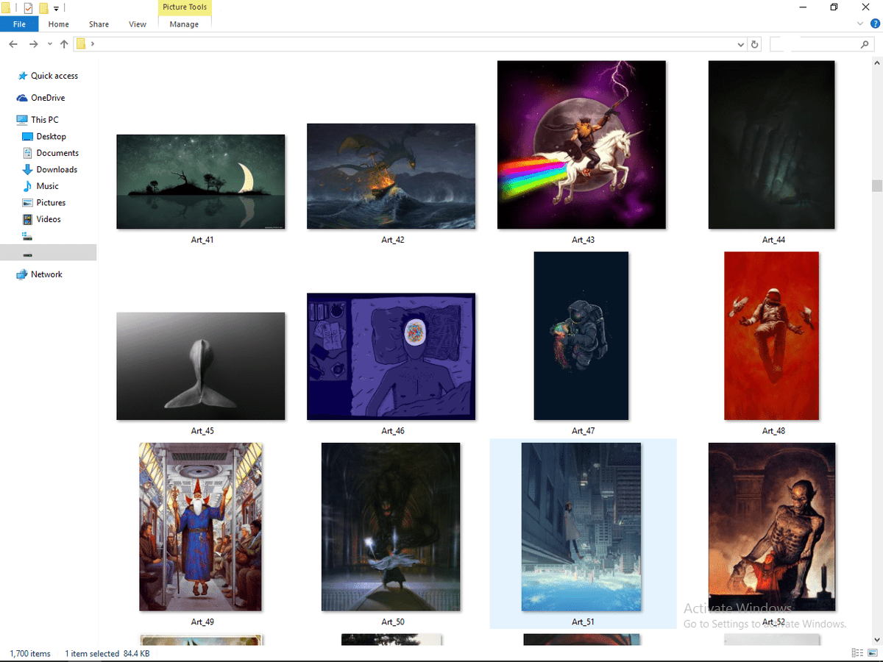Image resolution: width=883 pixels, height=662 pixels.
Task: Go forward to the next folder
Action: pos(33,44)
